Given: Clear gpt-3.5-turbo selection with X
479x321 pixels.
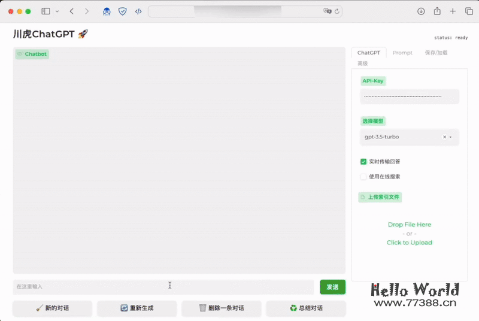Looking at the screenshot, I should pos(444,137).
